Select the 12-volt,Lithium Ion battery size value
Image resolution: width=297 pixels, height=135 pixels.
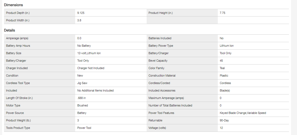(89, 53)
